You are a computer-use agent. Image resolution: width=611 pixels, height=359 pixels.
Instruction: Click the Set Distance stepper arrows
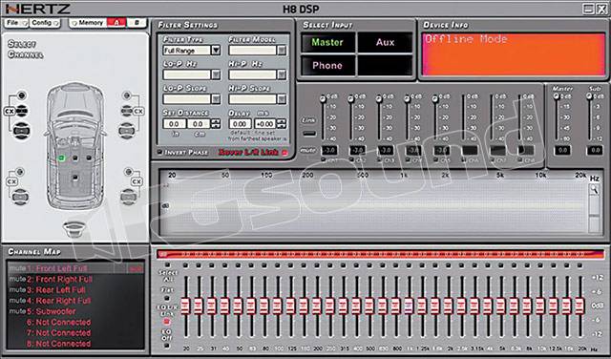click(x=216, y=124)
